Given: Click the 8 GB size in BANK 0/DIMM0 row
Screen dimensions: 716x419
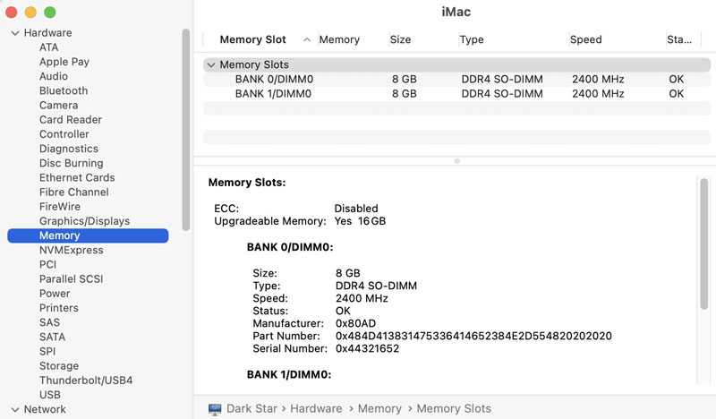Looking at the screenshot, I should [x=405, y=80].
